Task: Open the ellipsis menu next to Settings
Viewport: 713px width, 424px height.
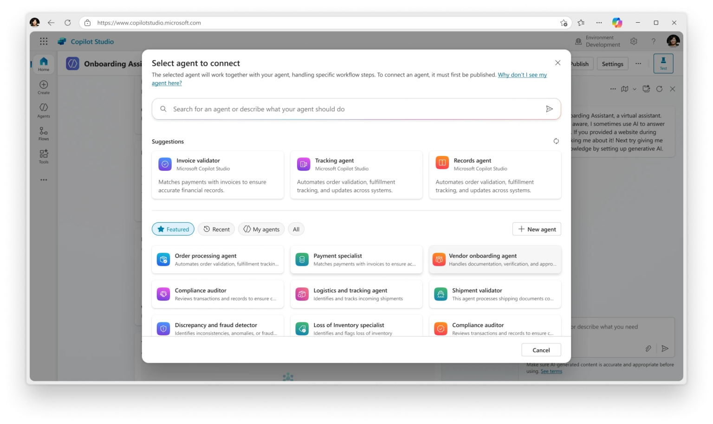Action: click(x=638, y=64)
